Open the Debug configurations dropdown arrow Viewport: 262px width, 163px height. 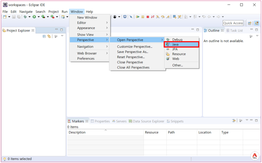[x=29, y=17]
